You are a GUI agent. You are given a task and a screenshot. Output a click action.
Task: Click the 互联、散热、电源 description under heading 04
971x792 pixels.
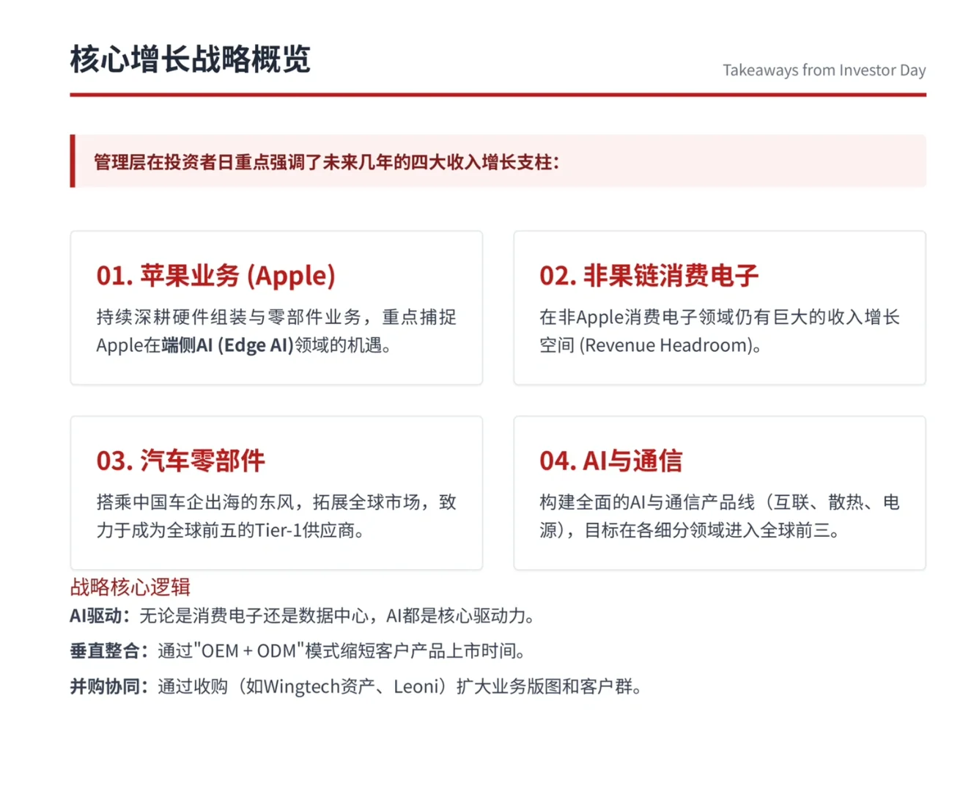720,516
